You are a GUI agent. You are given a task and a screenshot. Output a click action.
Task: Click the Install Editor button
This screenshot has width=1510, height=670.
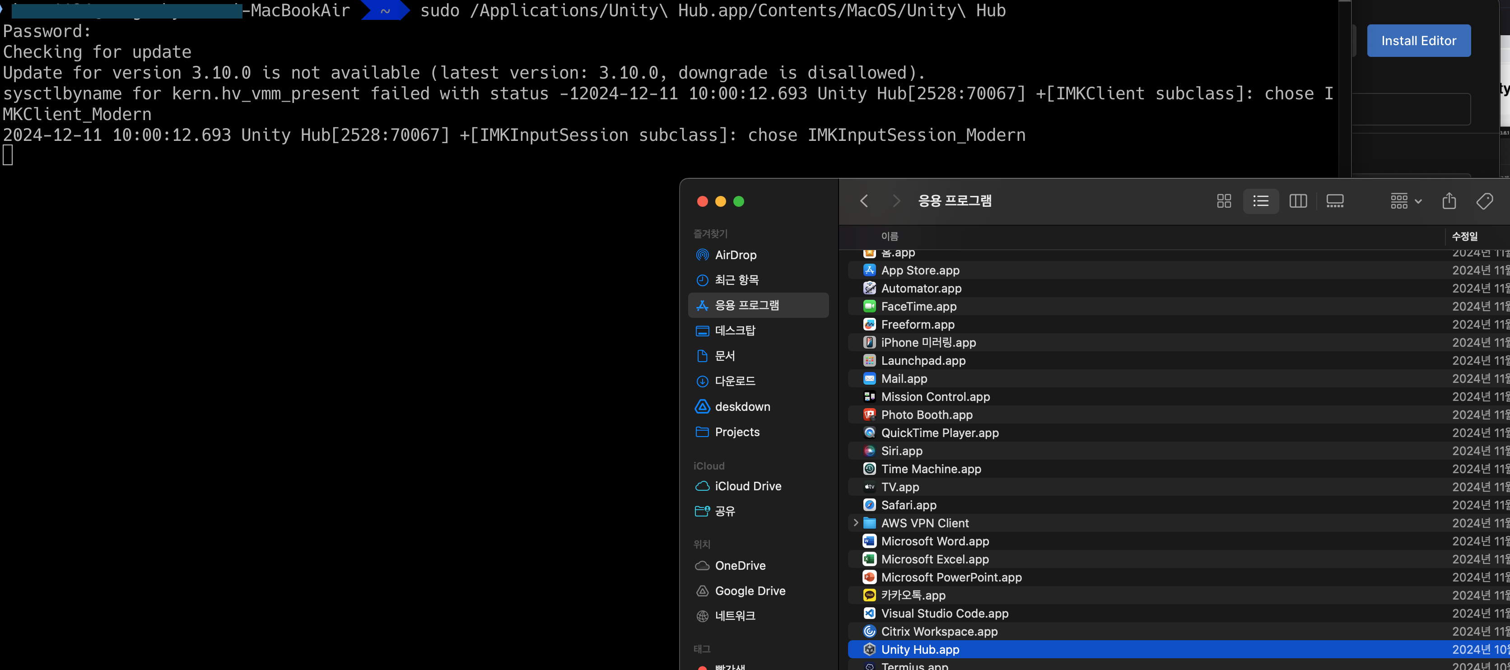[x=1418, y=41]
